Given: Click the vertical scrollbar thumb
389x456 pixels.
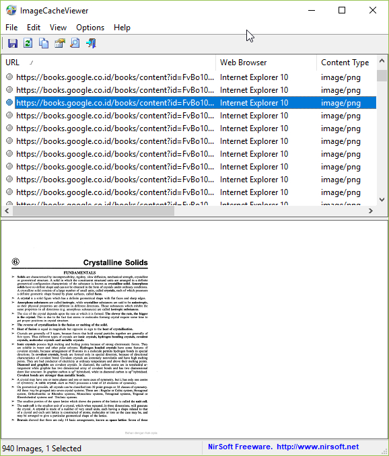Looking at the screenshot, I should coord(382,75).
